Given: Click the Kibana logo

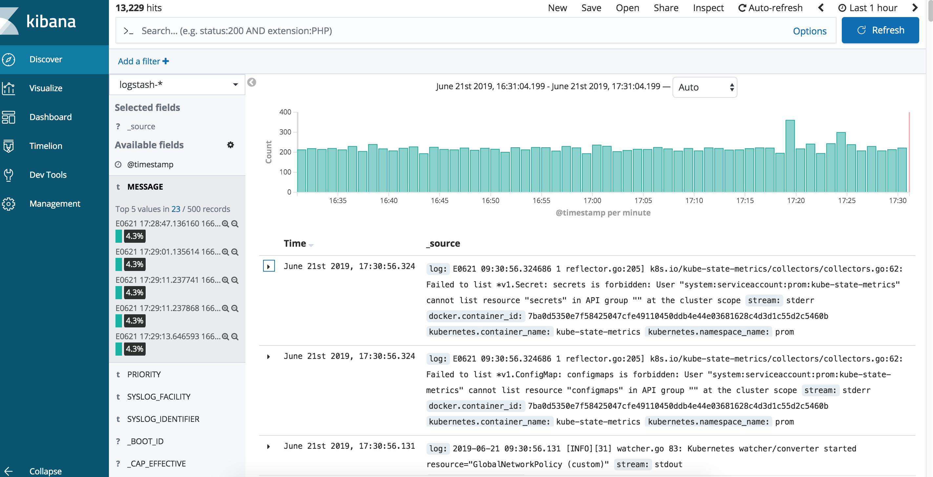Looking at the screenshot, I should 38,22.
